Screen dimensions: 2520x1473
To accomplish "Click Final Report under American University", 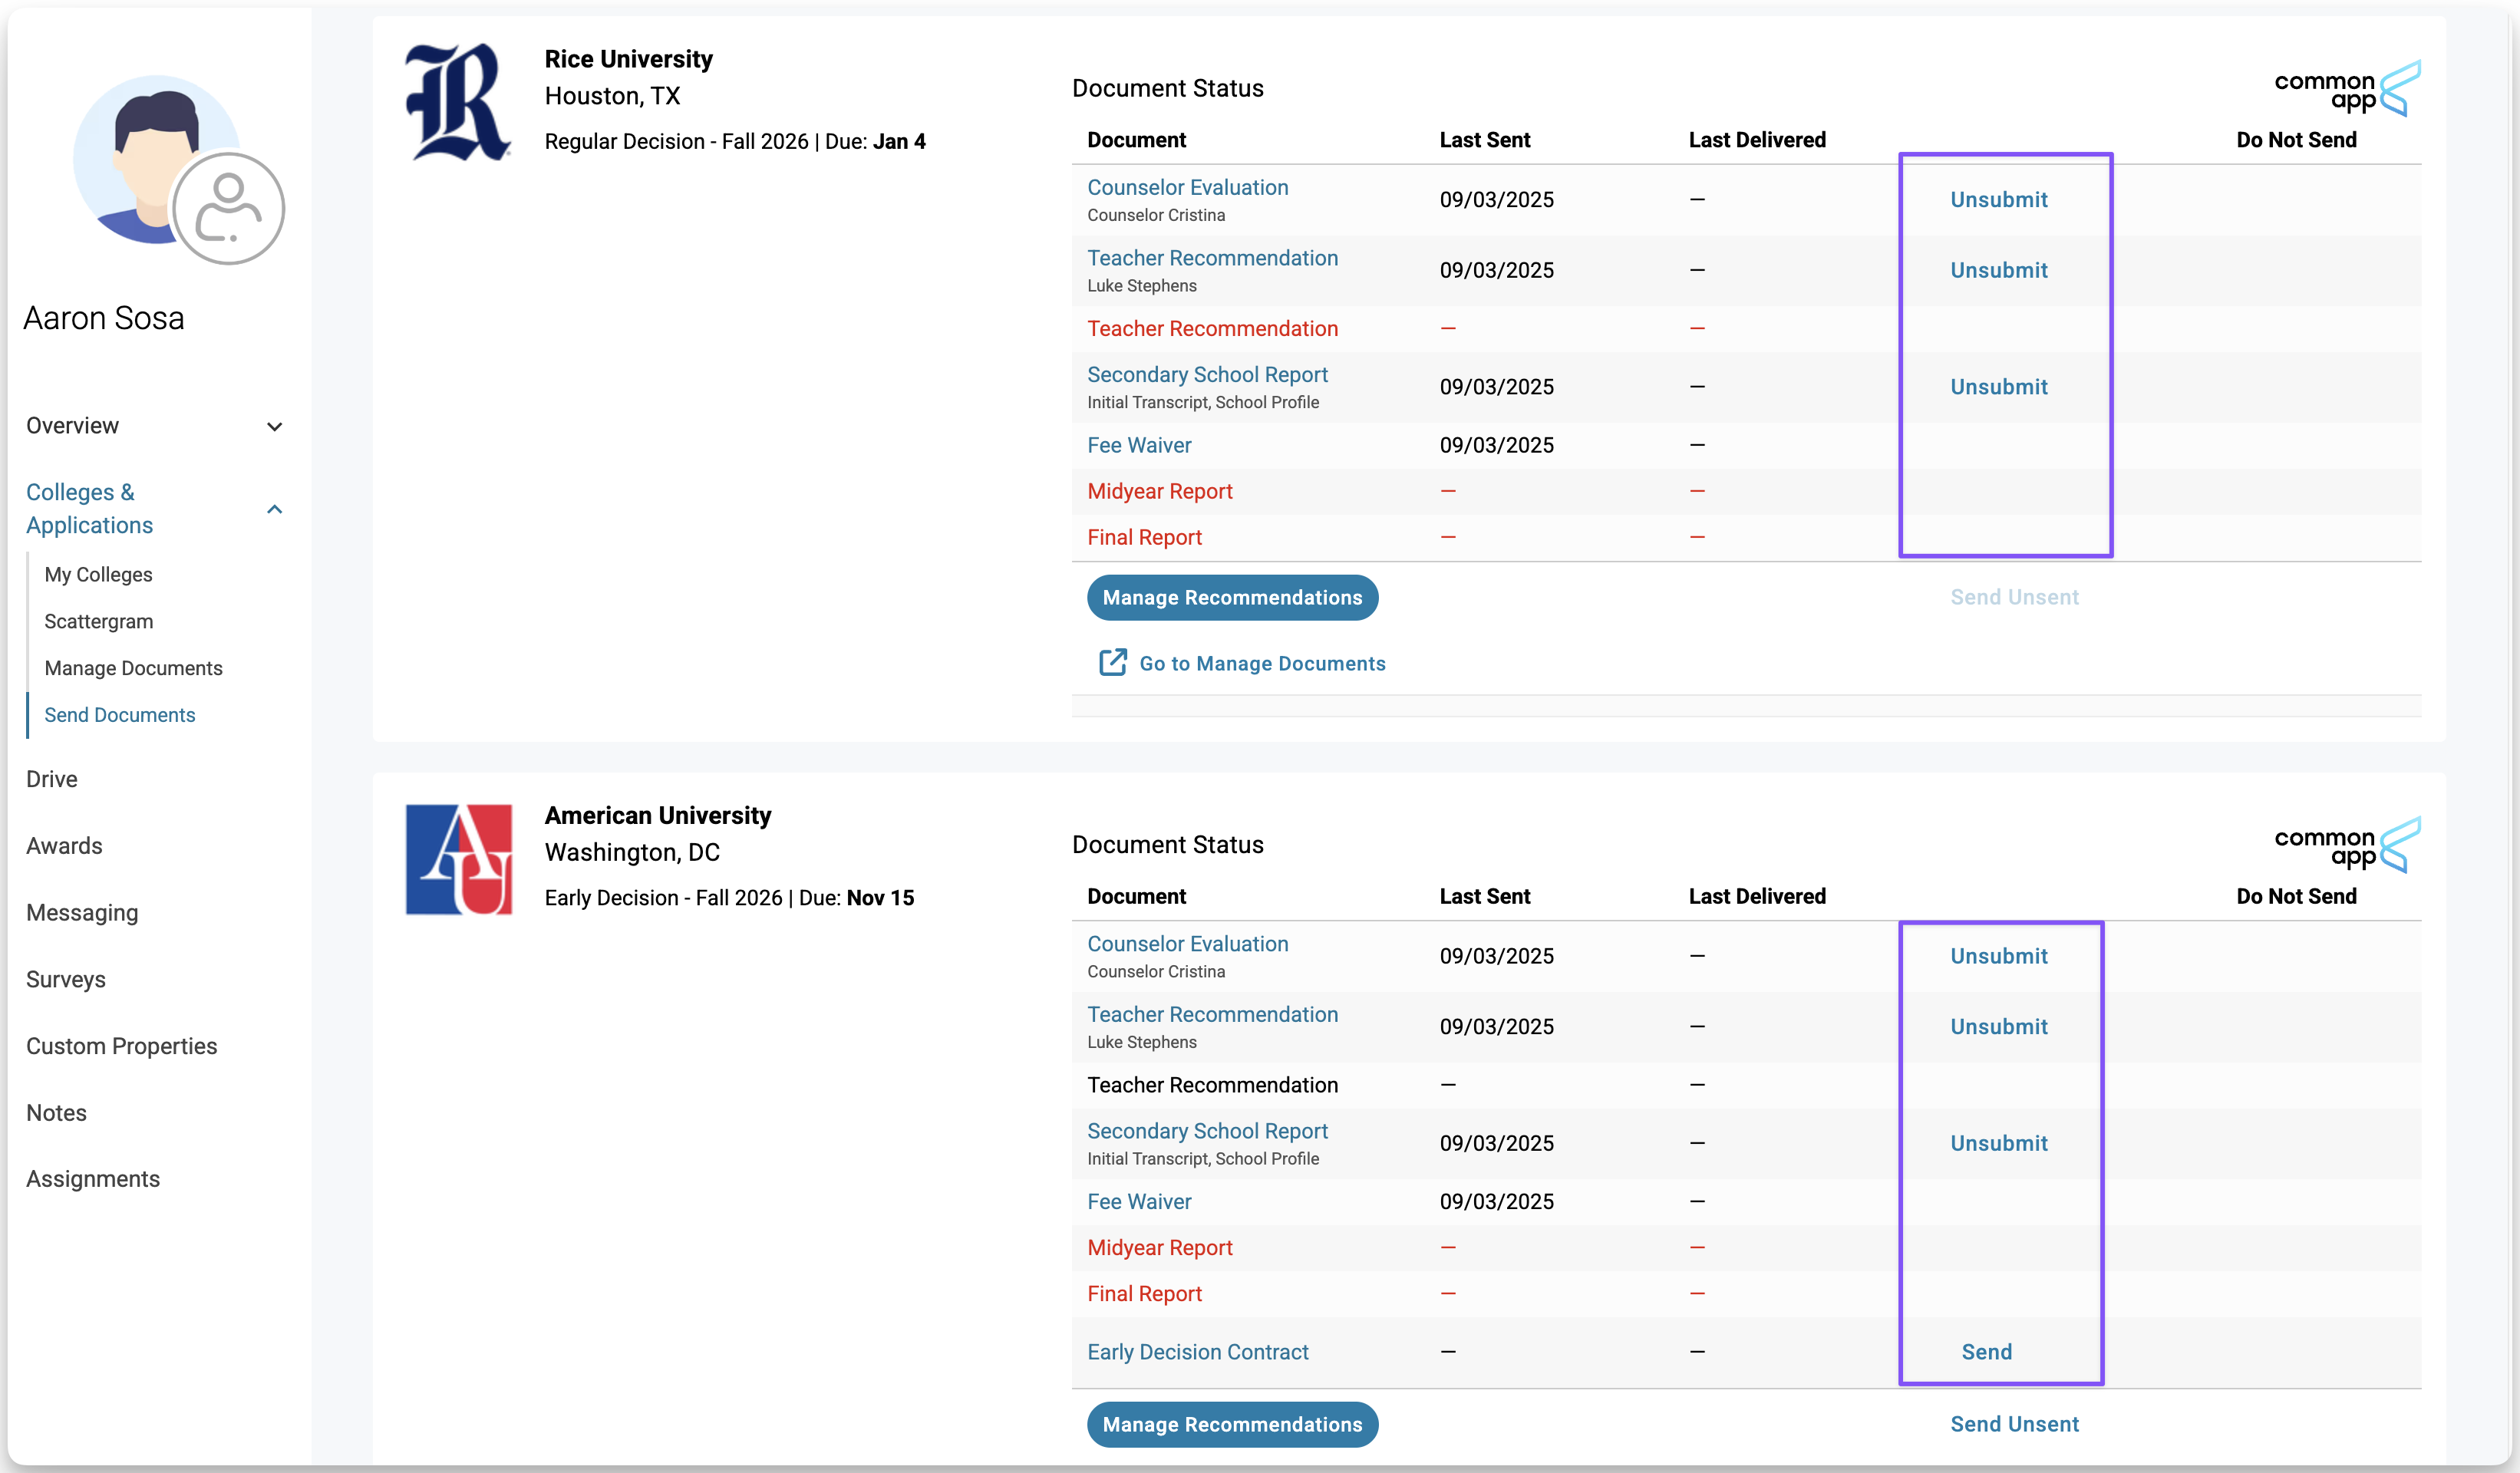I will [x=1144, y=1294].
